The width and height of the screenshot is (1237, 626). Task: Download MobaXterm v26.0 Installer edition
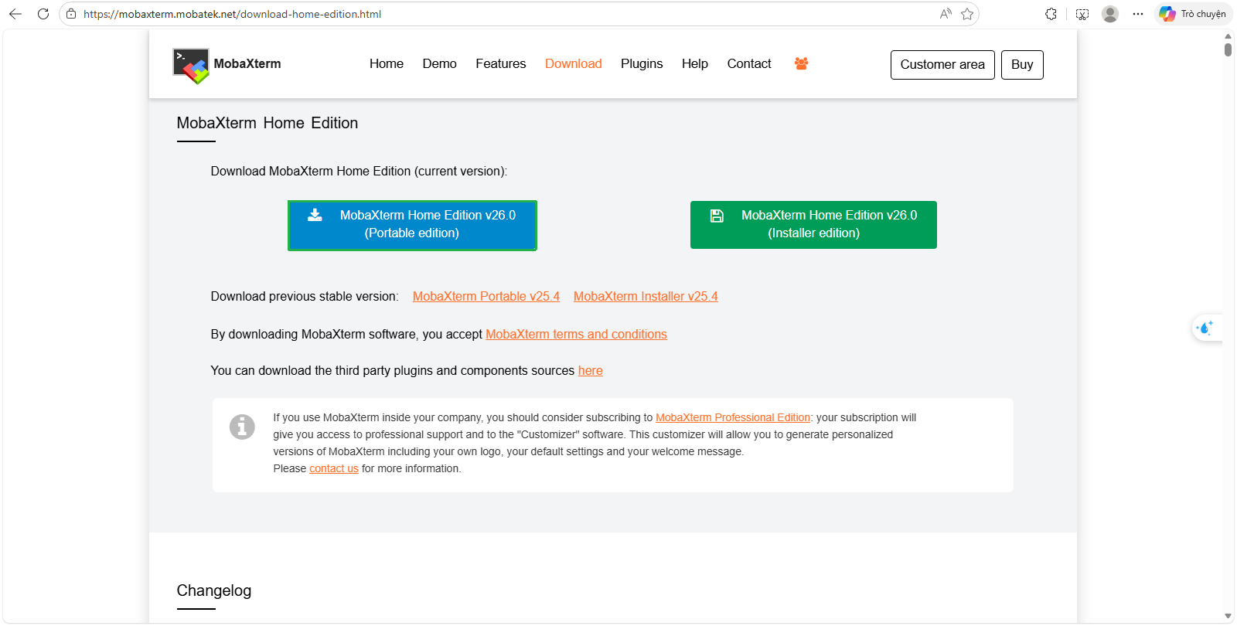coord(813,225)
